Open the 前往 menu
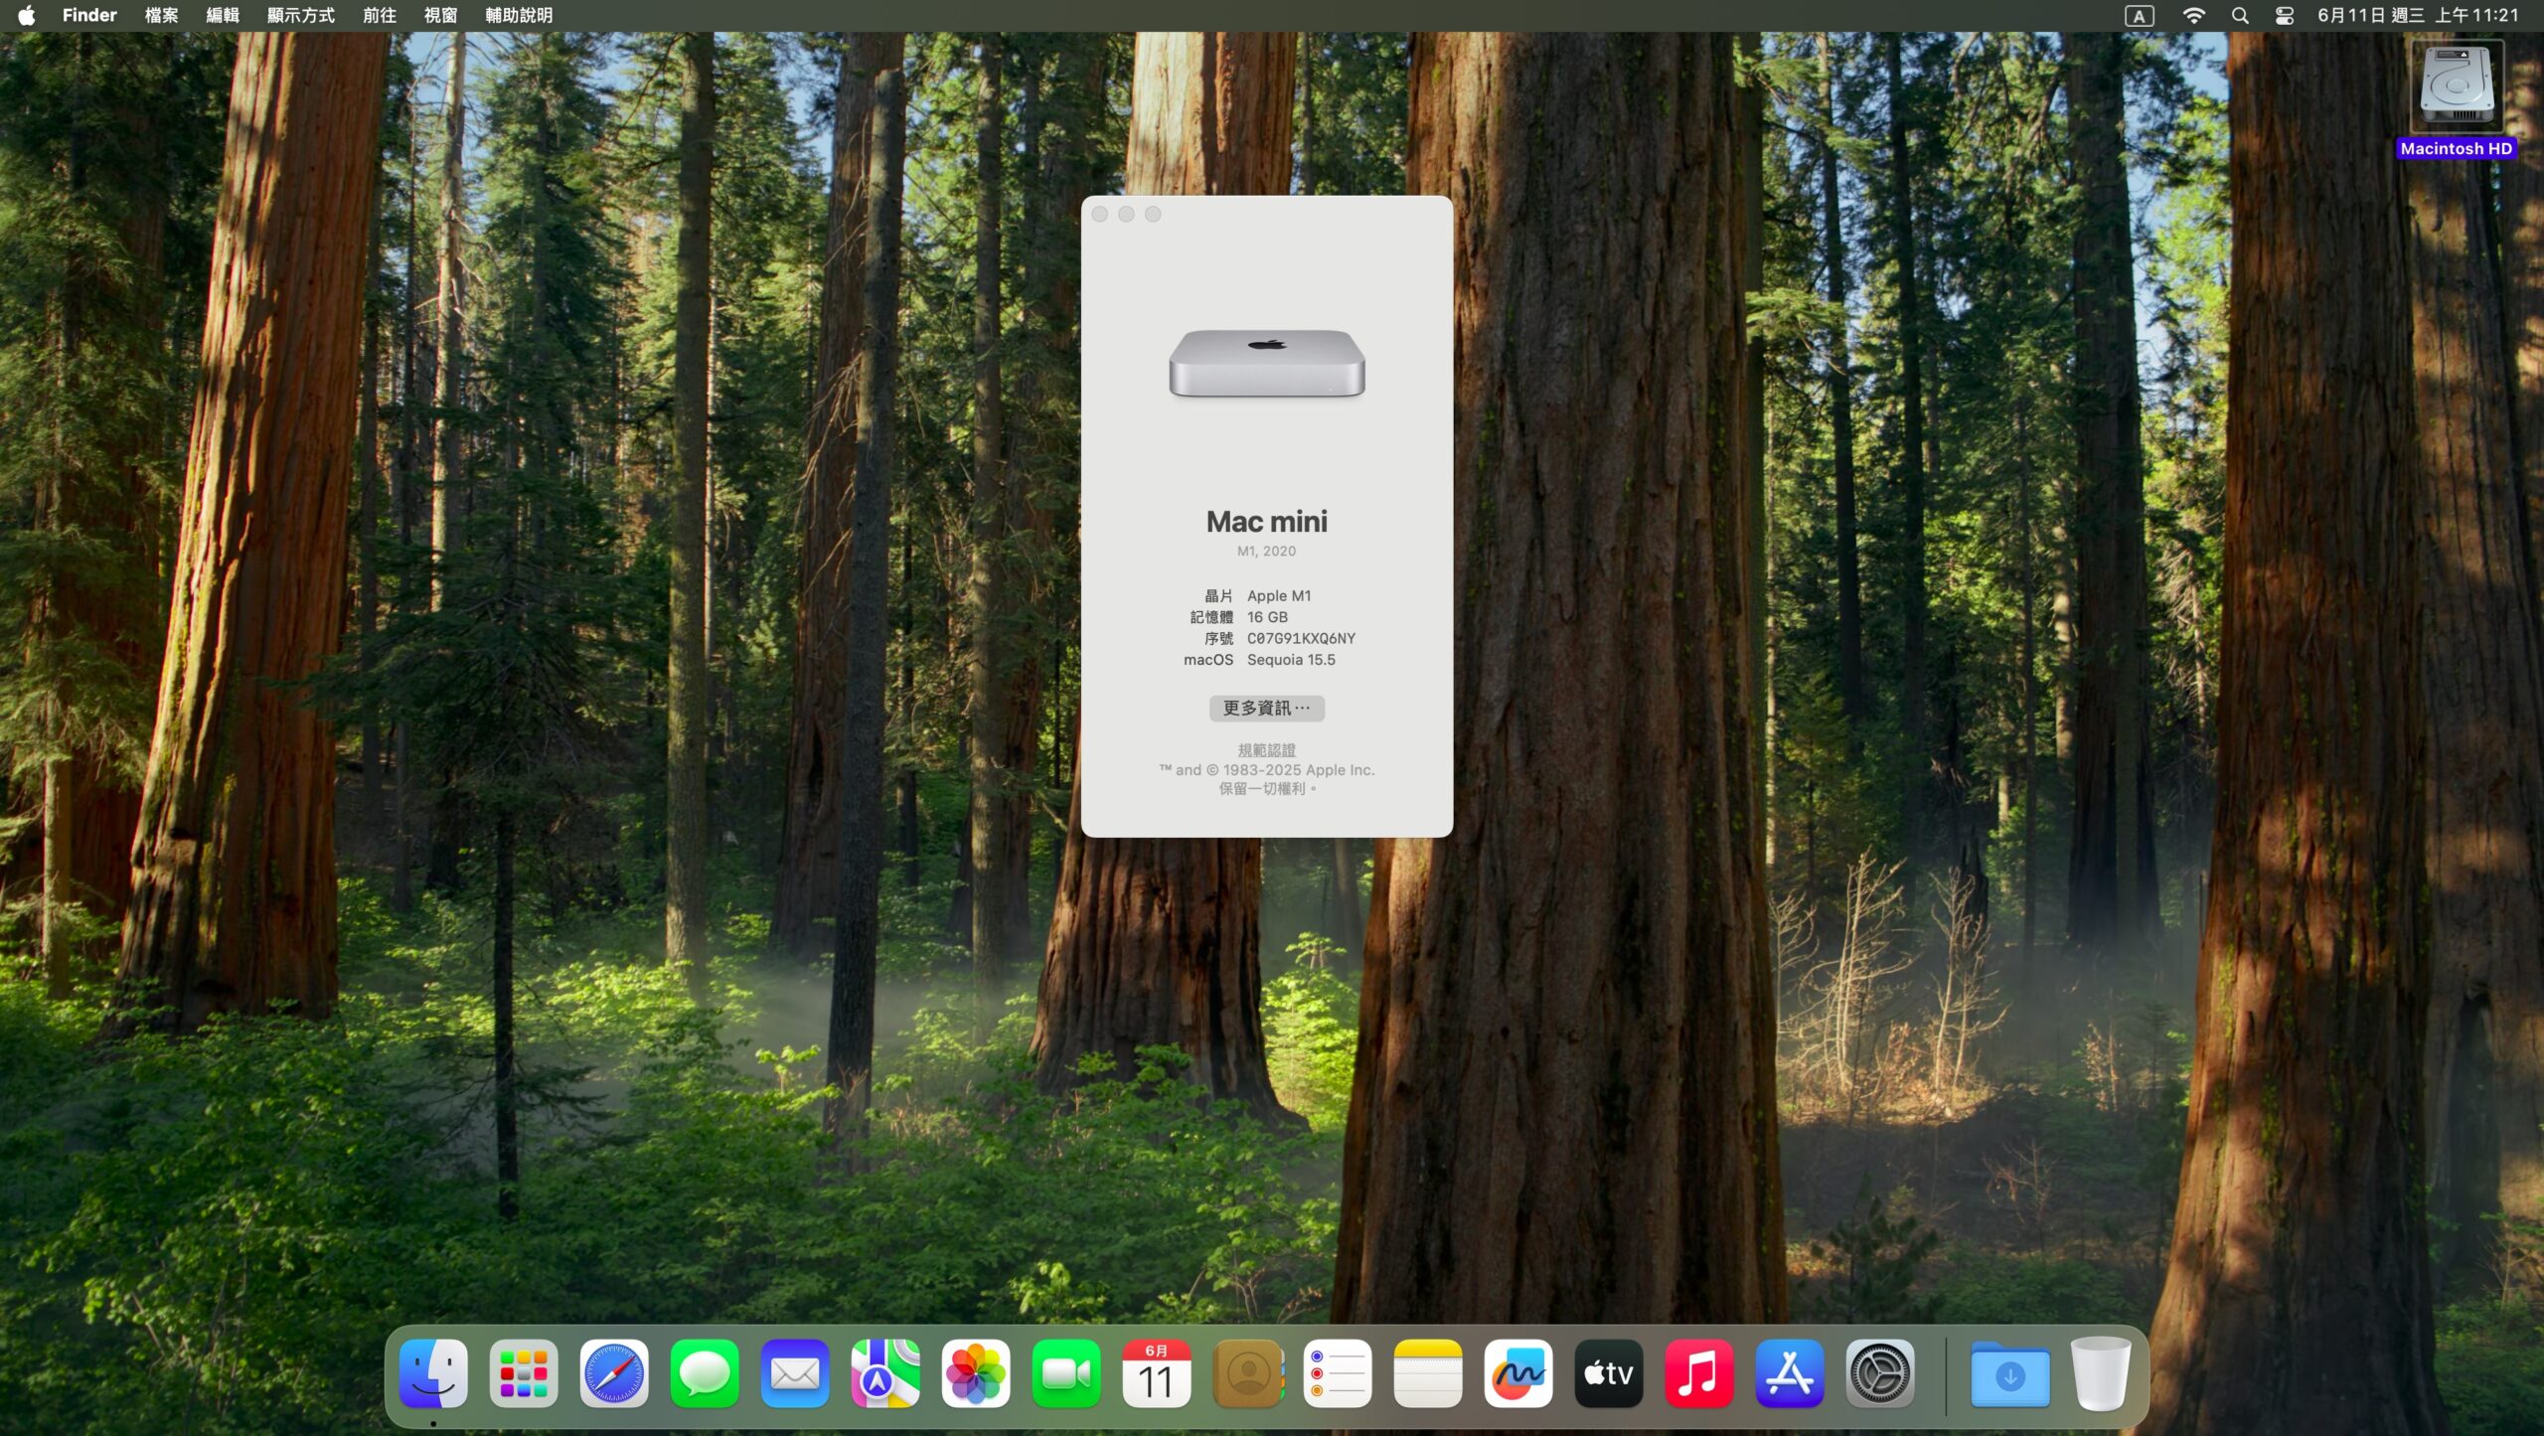 click(x=380, y=15)
